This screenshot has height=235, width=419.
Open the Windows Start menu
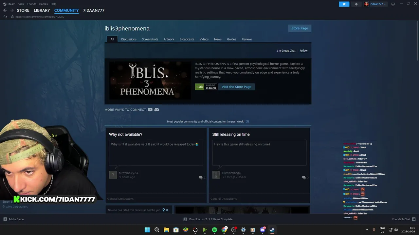(x=147, y=230)
